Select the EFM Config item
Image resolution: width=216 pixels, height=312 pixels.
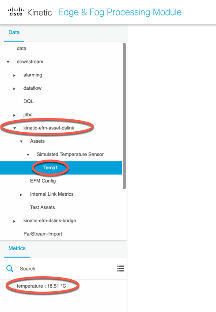43,181
